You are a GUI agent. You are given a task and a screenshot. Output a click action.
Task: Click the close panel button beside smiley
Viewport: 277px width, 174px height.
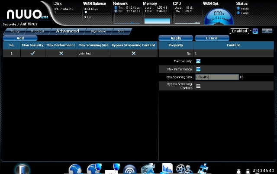[x=267, y=31]
